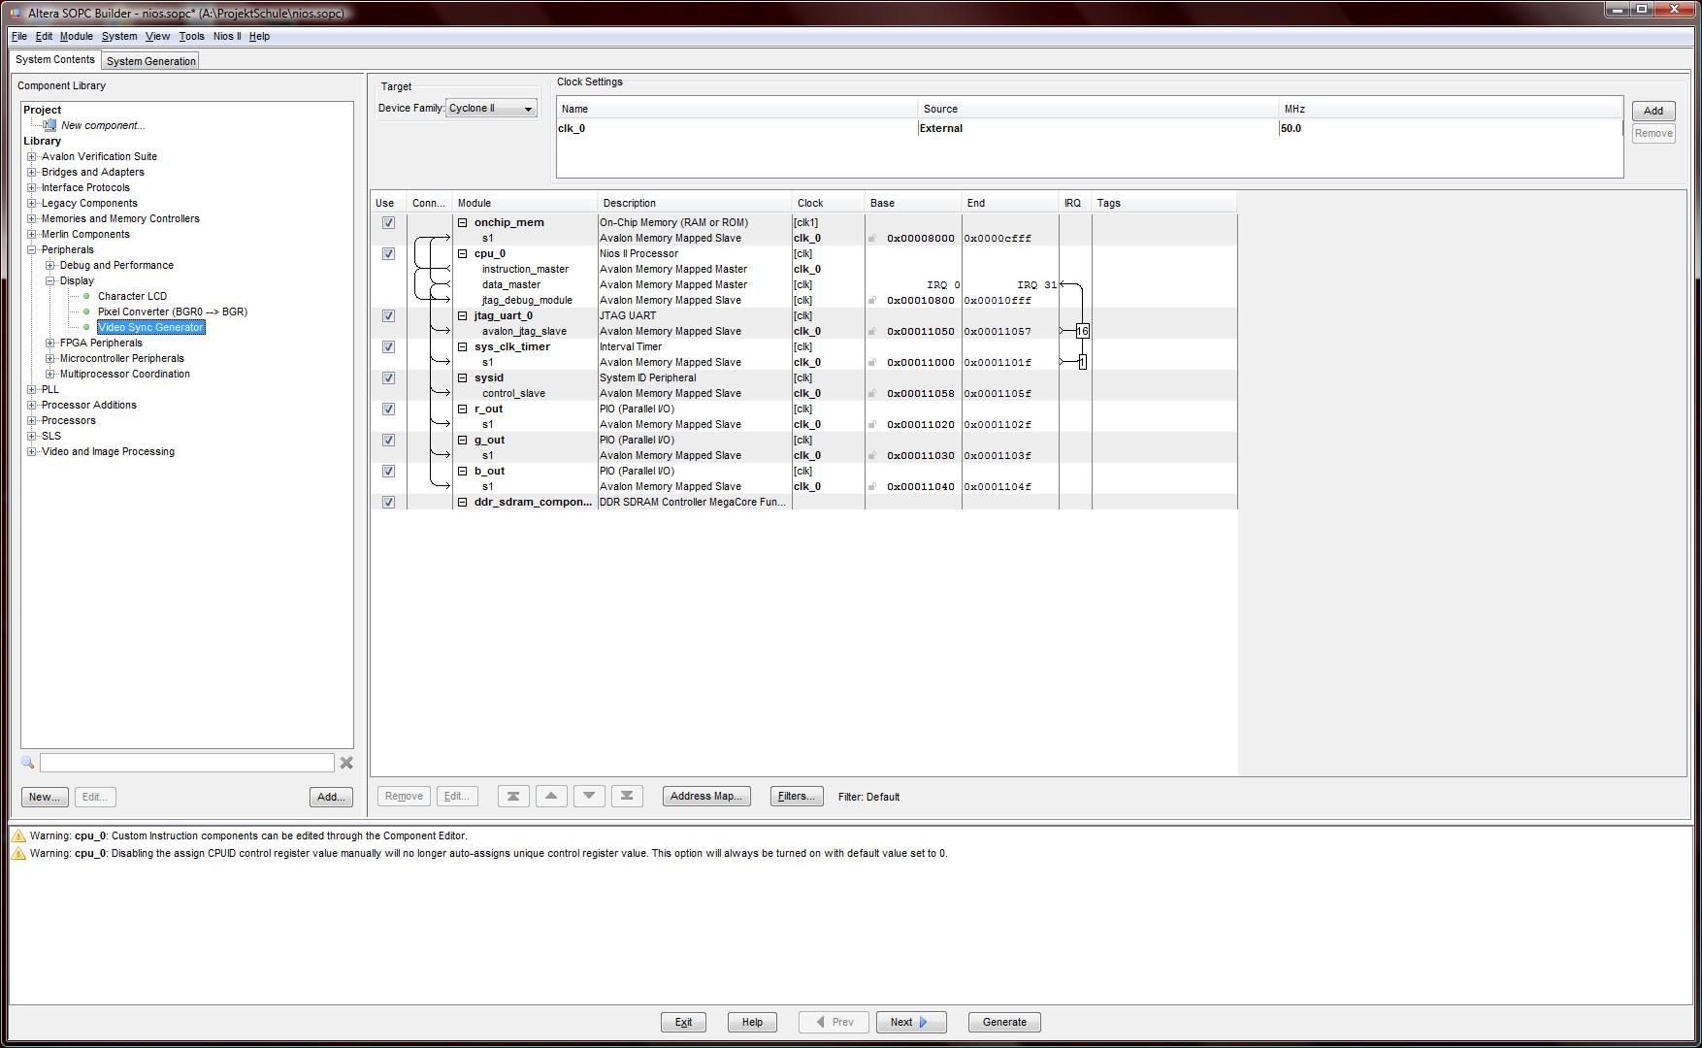Image resolution: width=1702 pixels, height=1048 pixels.
Task: Click the Filters button
Action: point(797,796)
